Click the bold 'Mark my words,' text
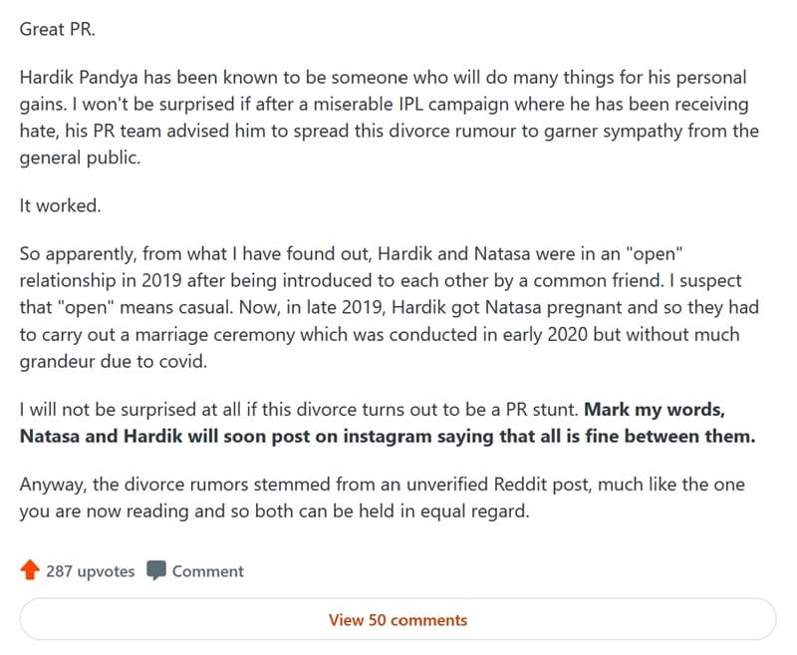Screen dimensions: 797x655 click(x=655, y=410)
